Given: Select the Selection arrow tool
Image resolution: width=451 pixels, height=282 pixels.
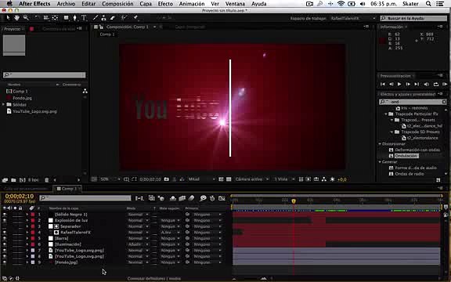Looking at the screenshot, I should click(x=8, y=18).
